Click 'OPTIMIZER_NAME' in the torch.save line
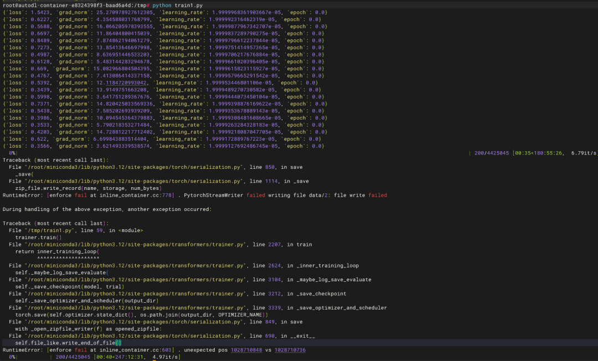Screen dimensions: 598x361 point(240,315)
